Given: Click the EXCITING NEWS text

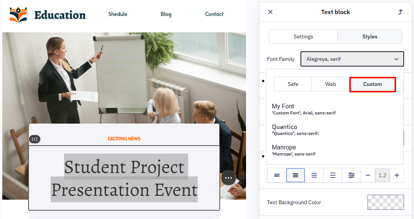Looking at the screenshot, I should (124, 139).
